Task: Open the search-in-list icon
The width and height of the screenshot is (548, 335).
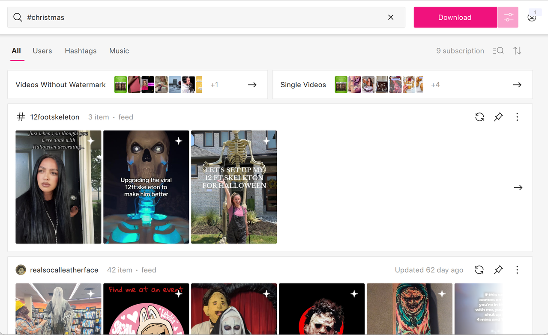Action: [x=498, y=51]
